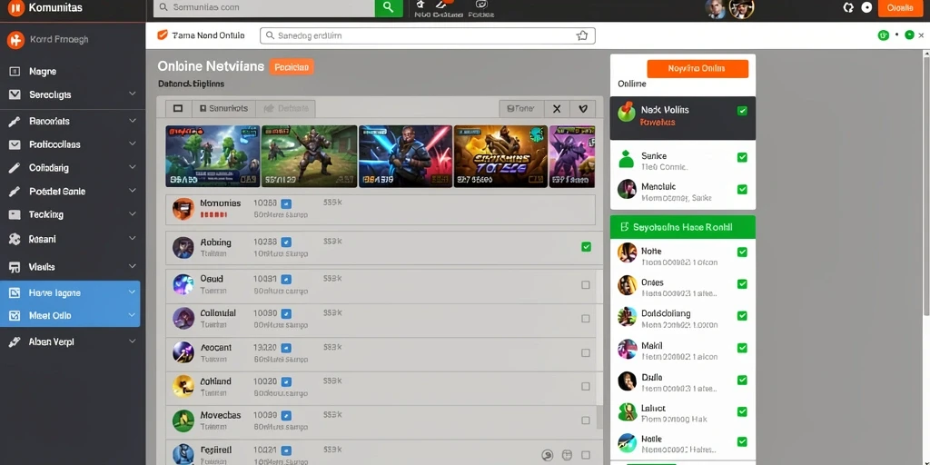Expand the Tecking sidebar chevron
Screen dimensions: 930x465
click(133, 214)
